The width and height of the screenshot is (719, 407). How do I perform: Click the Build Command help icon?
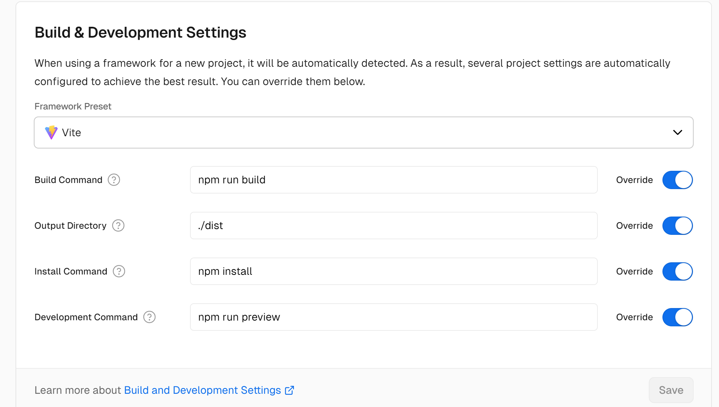pyautogui.click(x=114, y=180)
